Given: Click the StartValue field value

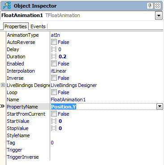Looking at the screenshot, I should [x=60, y=121].
